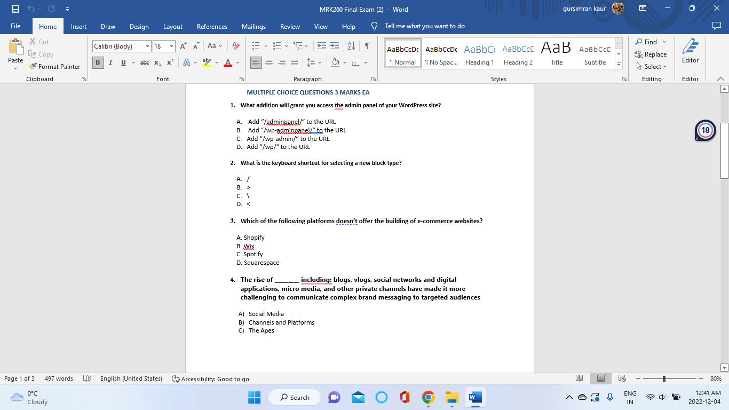Viewport: 729px width, 410px height.
Task: Click the Replace button in the Editing group
Action: (x=651, y=54)
